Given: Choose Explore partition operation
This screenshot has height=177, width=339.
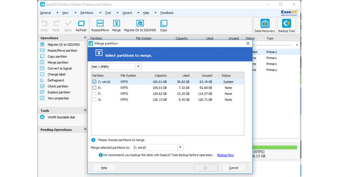Looking at the screenshot, I should pyautogui.click(x=59, y=92).
